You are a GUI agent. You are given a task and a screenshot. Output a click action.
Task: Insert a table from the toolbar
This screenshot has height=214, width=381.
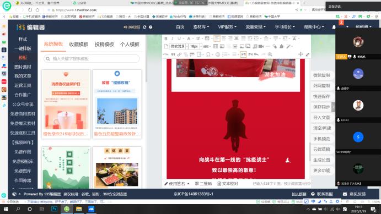coord(215,46)
